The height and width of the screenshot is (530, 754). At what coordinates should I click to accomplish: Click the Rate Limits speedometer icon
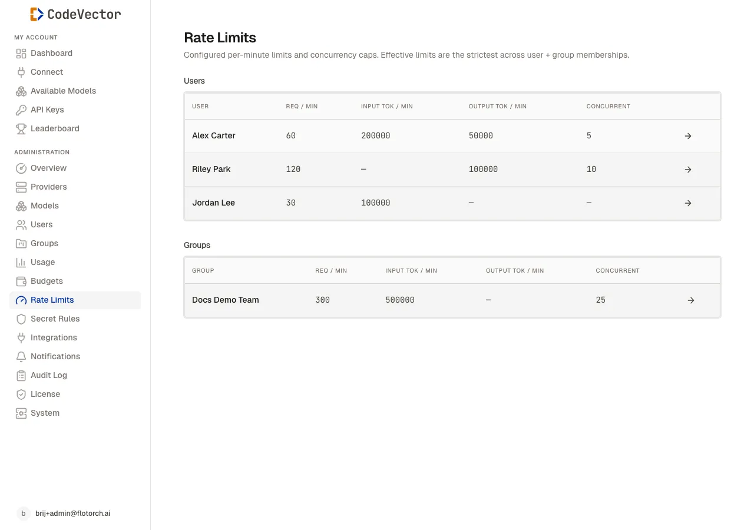(21, 300)
